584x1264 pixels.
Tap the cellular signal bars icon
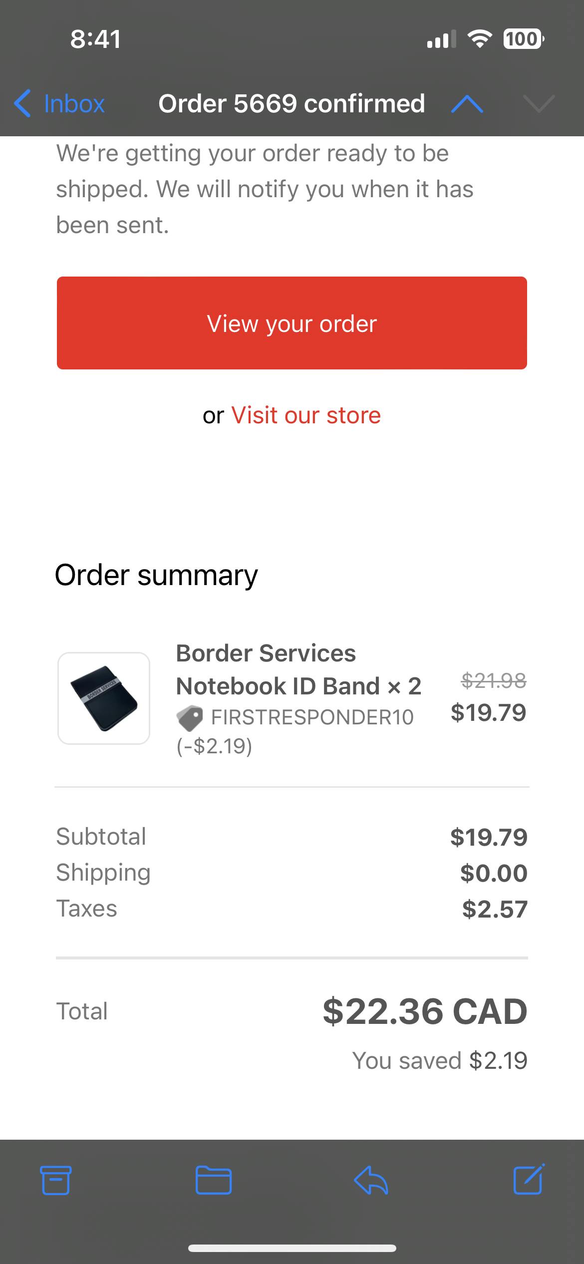click(441, 39)
